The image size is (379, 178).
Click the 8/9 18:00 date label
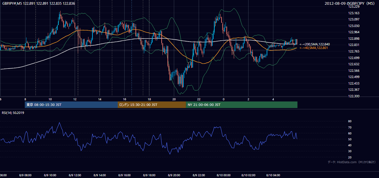[149, 175]
